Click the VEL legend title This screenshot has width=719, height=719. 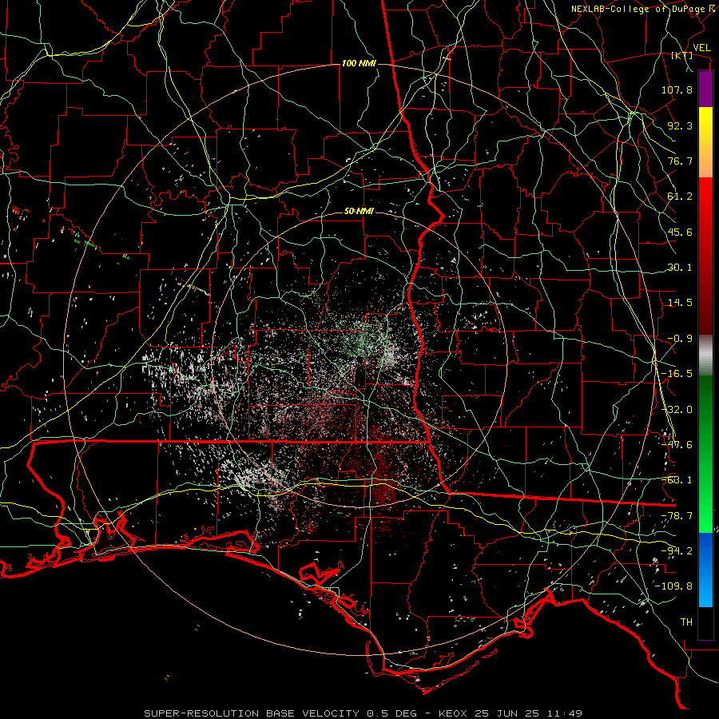pyautogui.click(x=701, y=48)
